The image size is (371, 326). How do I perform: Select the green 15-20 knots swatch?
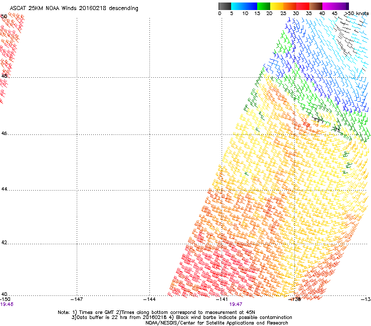click(x=264, y=6)
